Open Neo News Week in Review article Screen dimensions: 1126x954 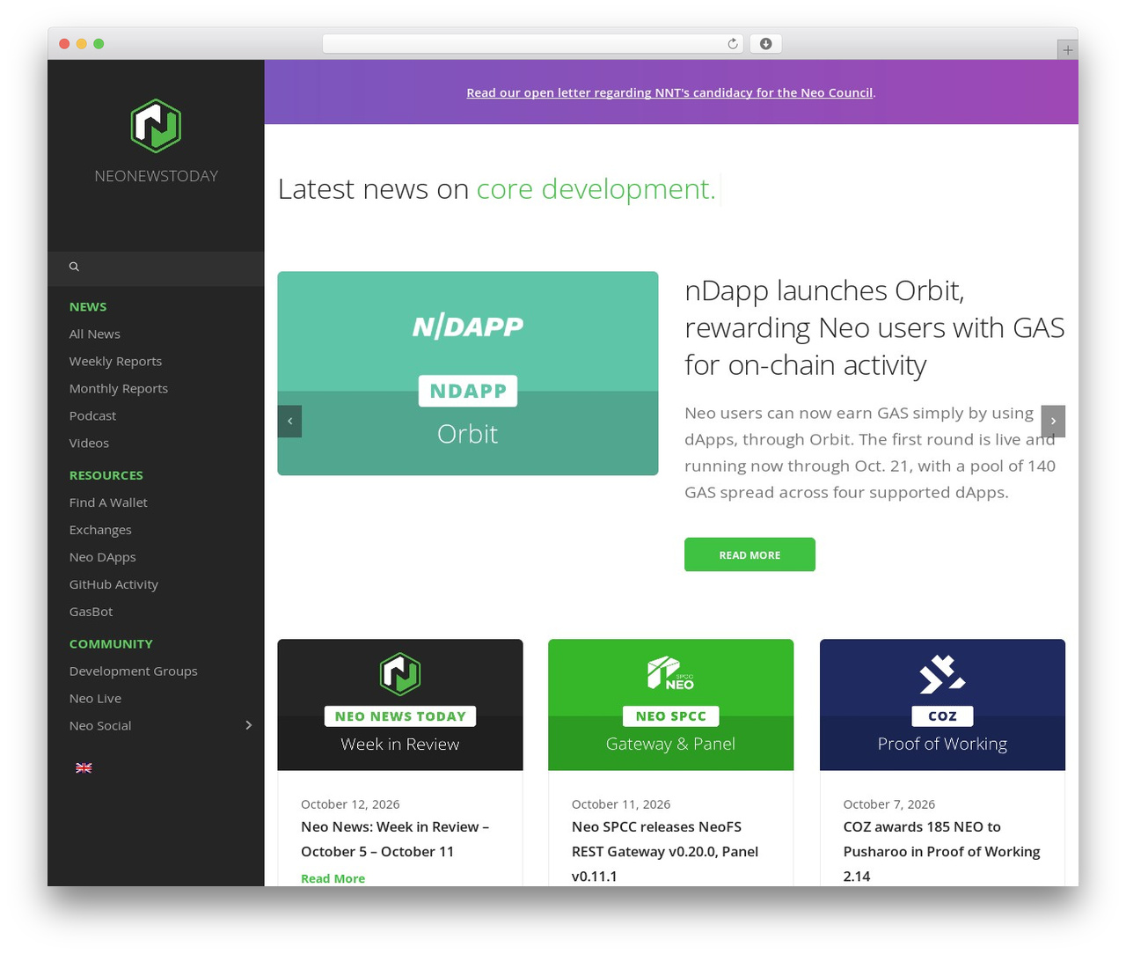pyautogui.click(x=395, y=839)
